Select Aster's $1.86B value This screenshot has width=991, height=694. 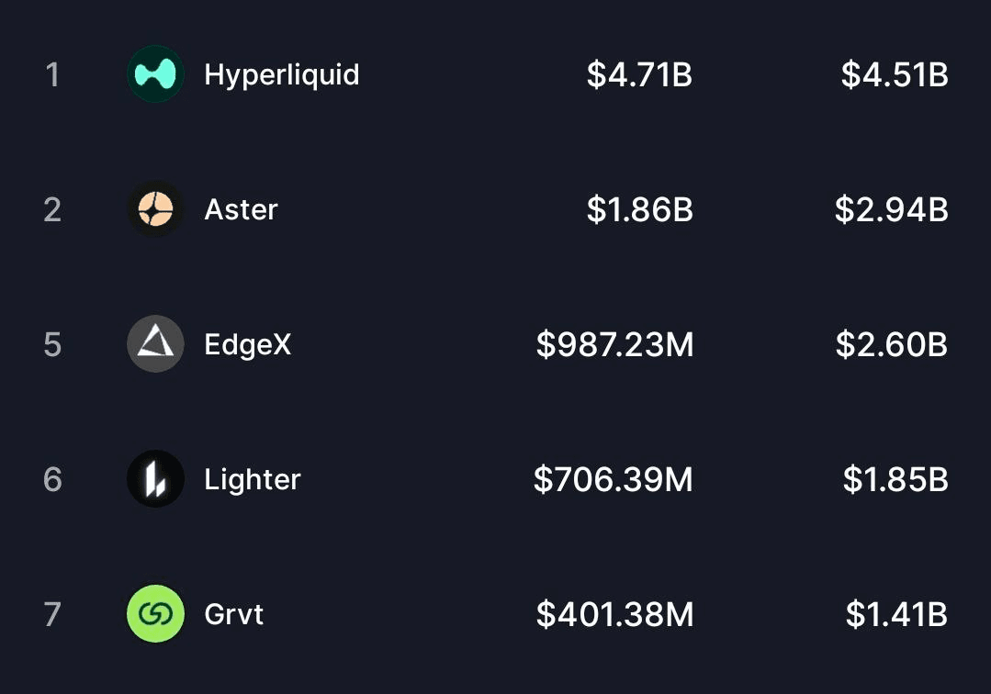(x=639, y=209)
